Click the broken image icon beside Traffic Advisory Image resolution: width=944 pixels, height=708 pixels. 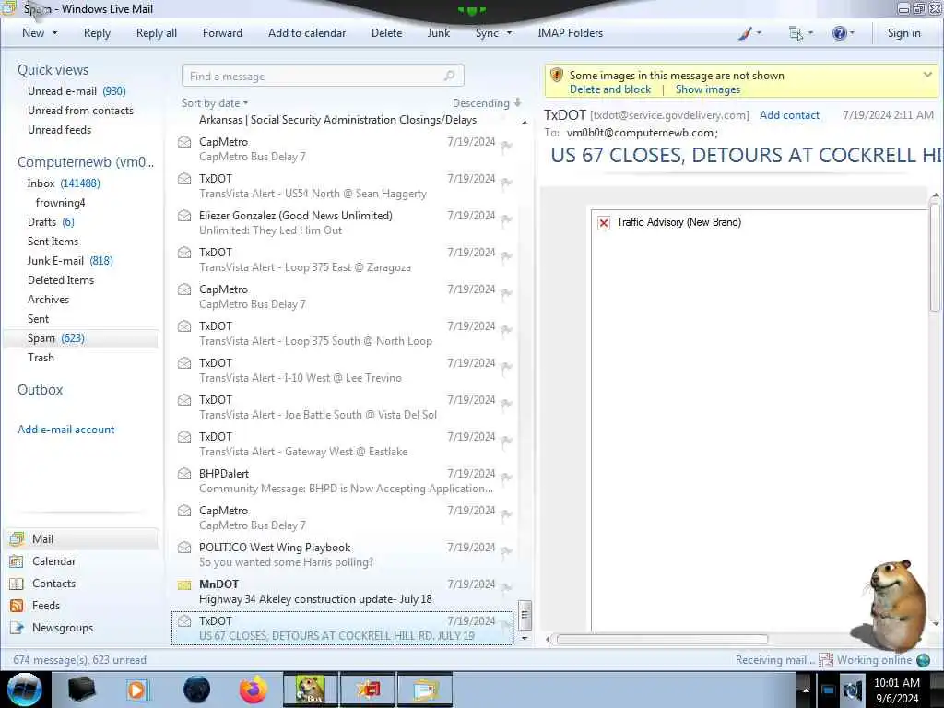pos(604,223)
